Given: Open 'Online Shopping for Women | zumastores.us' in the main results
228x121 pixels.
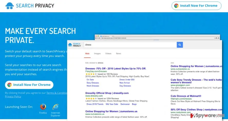Looking at the screenshot, I should pyautogui.click(x=111, y=112).
